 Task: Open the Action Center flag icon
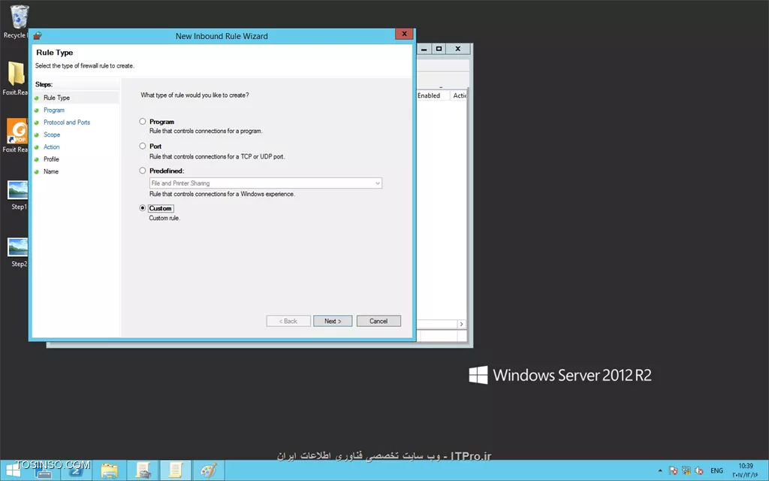point(674,470)
